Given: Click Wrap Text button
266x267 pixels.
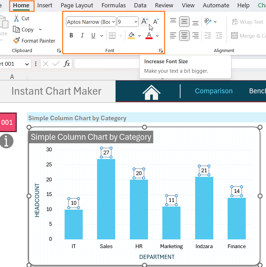Looking at the screenshot, I should pyautogui.click(x=247, y=22).
